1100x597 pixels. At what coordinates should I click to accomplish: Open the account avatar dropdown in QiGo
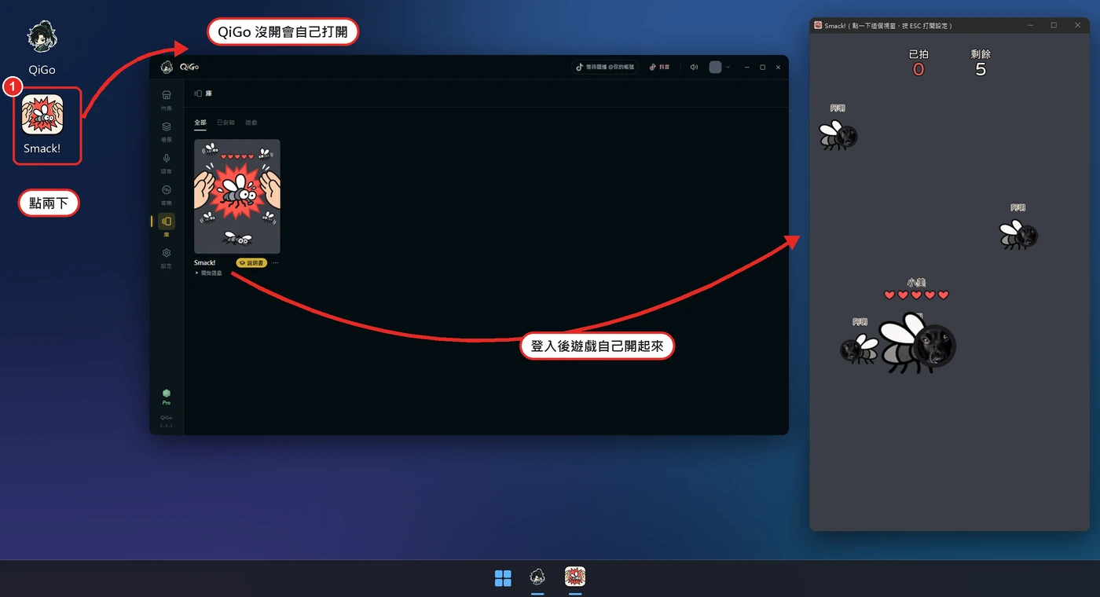pyautogui.click(x=720, y=68)
